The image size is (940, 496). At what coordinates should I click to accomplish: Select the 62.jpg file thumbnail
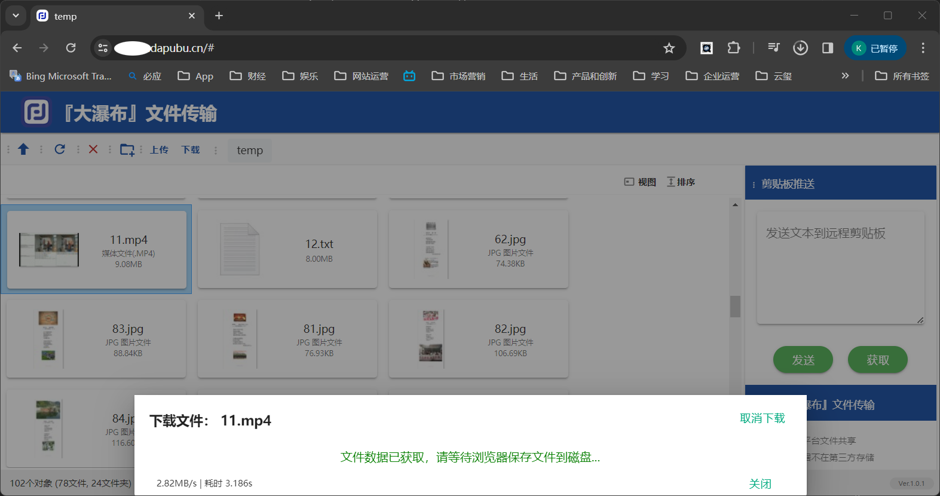pos(431,249)
